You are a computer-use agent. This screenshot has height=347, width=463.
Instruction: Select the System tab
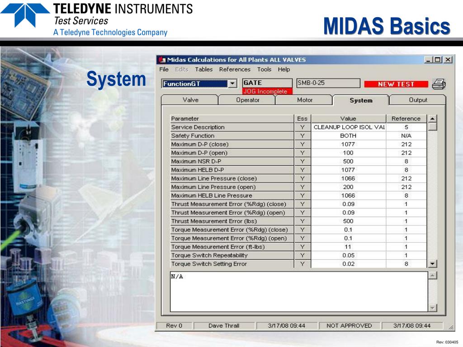pos(361,100)
